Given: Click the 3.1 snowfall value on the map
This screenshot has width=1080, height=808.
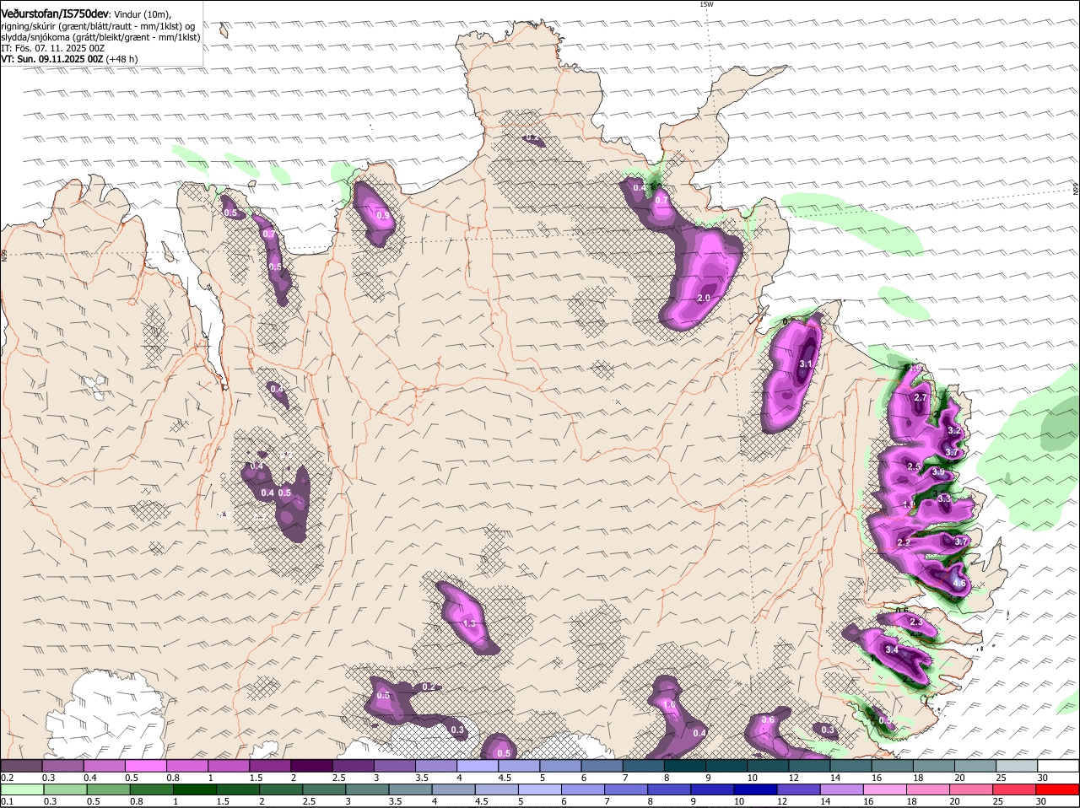Looking at the screenshot, I should point(805,364).
